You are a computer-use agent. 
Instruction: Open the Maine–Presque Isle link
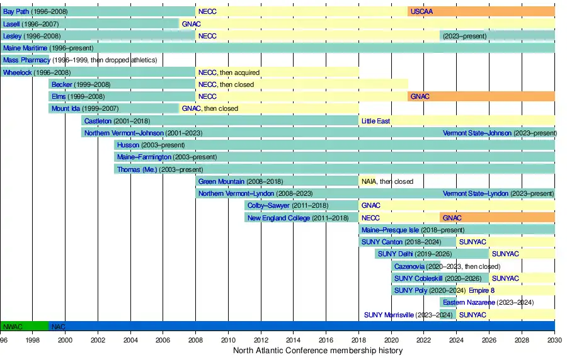[390, 230]
